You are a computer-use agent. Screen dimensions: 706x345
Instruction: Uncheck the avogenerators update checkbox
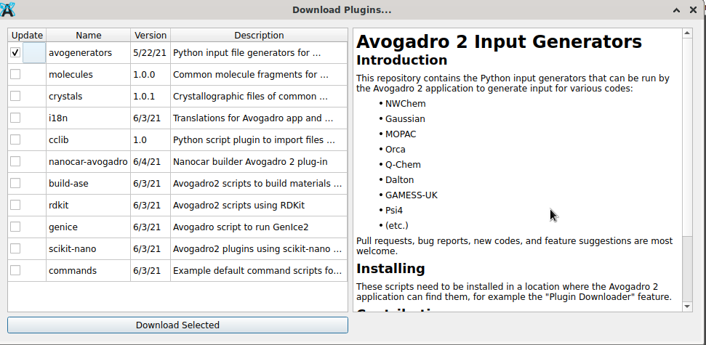(15, 52)
